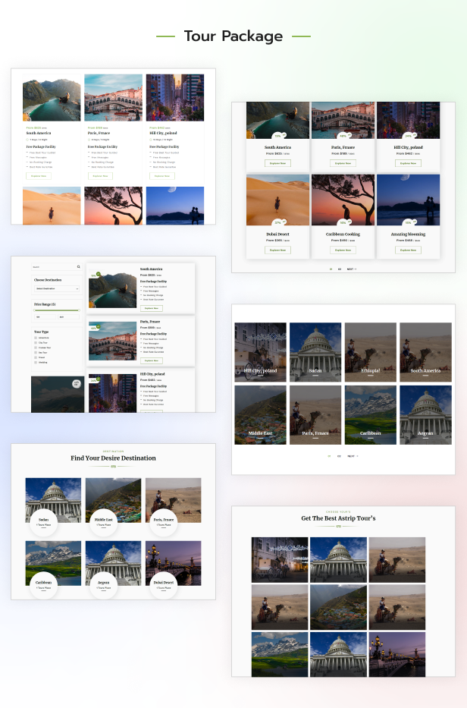Viewport: 467px width, 708px height.
Task: Open the night bridge photo in Get The Best Astrip Tour's
Action: pyautogui.click(x=397, y=654)
